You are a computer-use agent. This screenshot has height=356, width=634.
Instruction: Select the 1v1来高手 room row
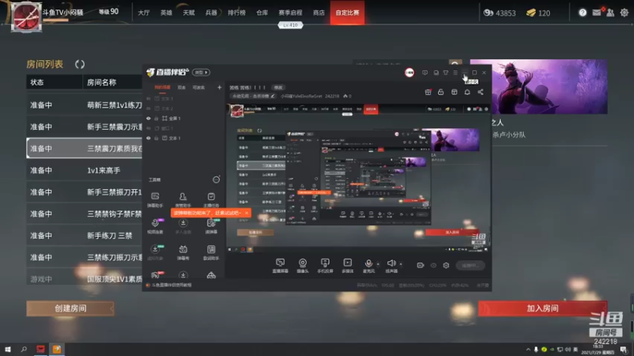click(84, 170)
